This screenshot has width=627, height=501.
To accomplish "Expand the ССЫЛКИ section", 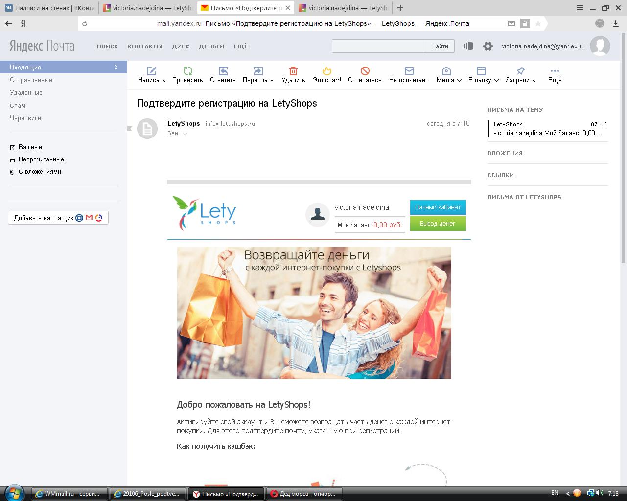I will click(x=501, y=175).
